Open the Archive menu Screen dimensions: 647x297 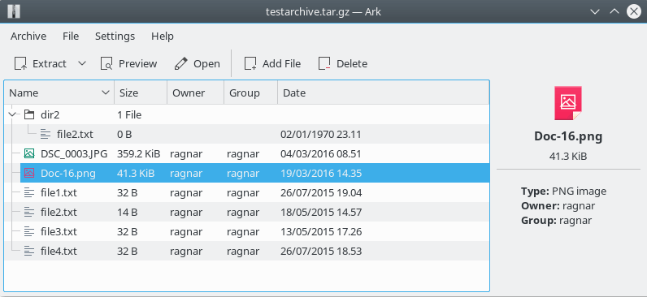tap(28, 37)
